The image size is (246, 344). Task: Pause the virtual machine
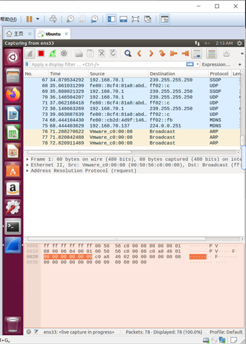click(x=29, y=19)
